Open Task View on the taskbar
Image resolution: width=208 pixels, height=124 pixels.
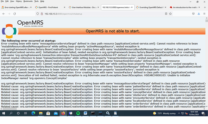coord(25,113)
